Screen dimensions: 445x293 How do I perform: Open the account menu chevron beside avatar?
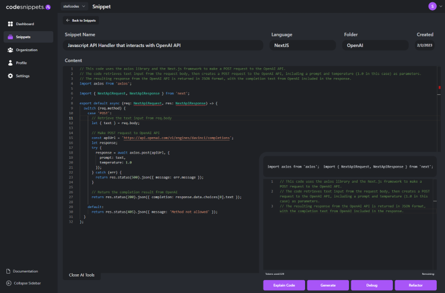point(440,6)
